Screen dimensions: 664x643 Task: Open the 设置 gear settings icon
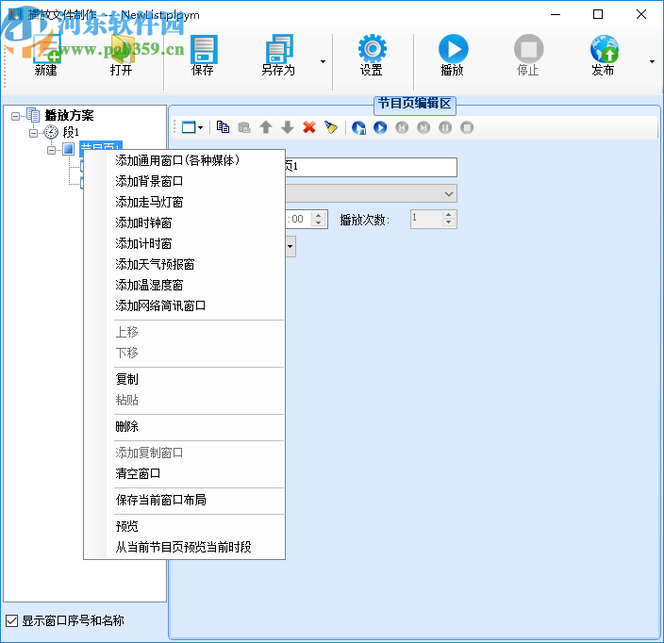372,49
